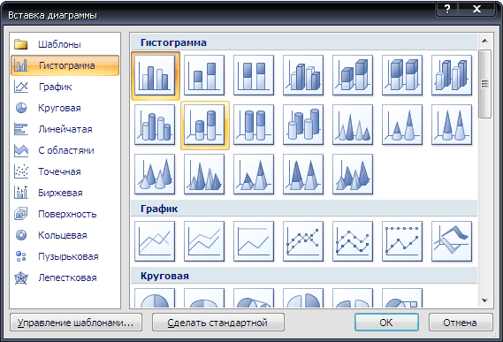This screenshot has height=342, width=503.
Task: Cancel with Отмена button
Action: tap(461, 323)
